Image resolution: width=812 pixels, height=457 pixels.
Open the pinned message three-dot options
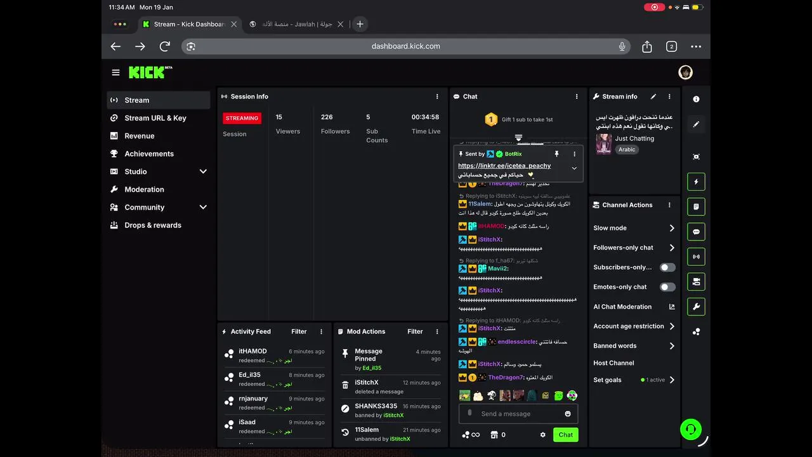[x=575, y=154]
